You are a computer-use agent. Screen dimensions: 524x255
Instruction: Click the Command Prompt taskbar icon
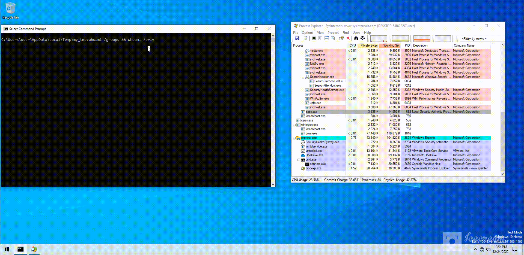[x=20, y=249]
